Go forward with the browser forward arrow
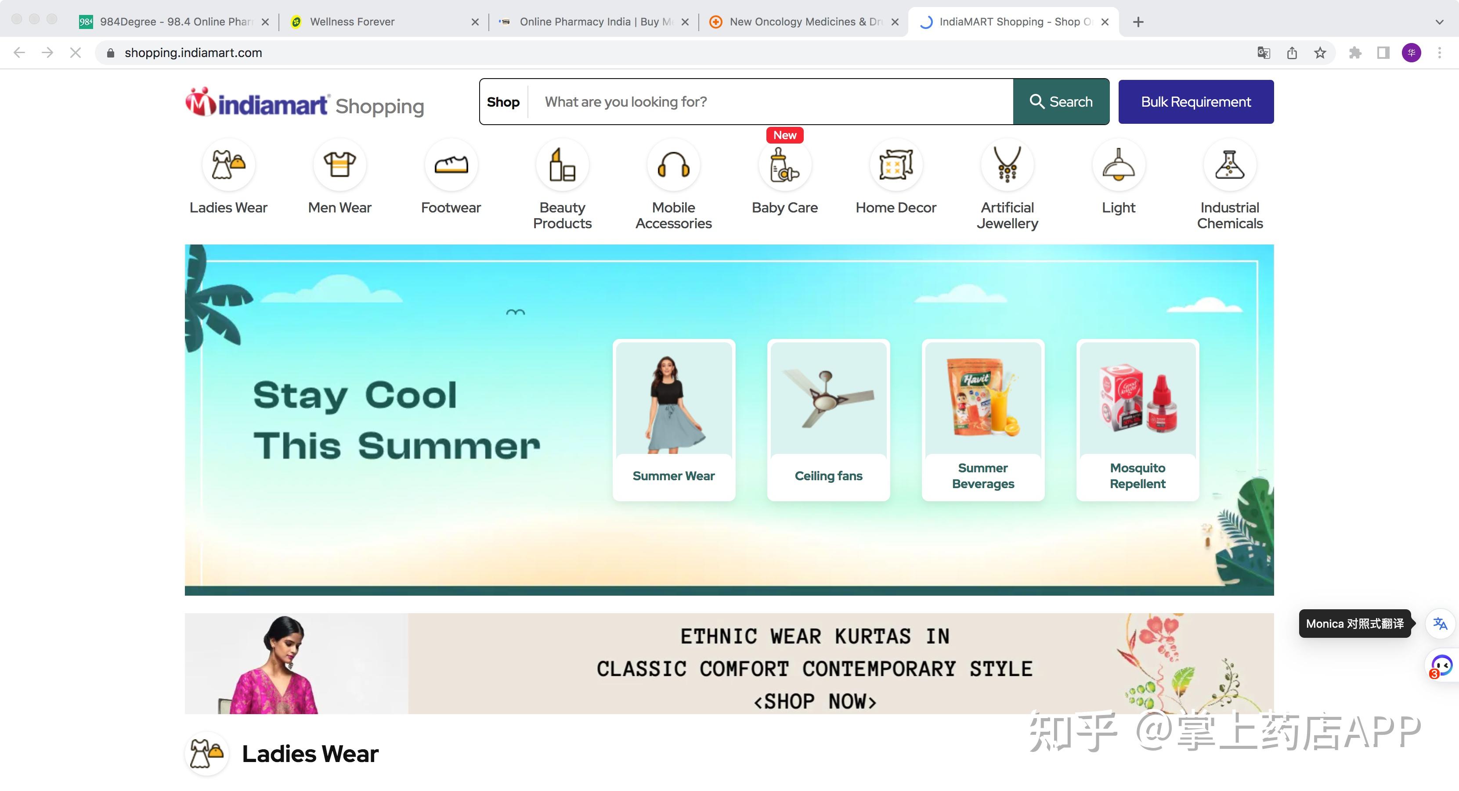The width and height of the screenshot is (1459, 791). point(47,53)
